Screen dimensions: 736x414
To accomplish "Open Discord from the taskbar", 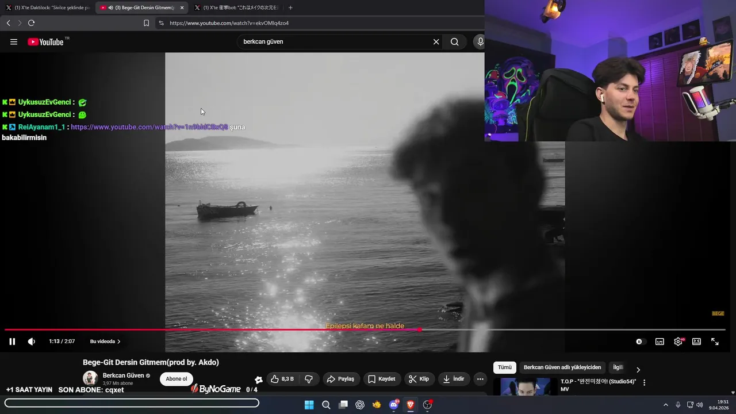I will pyautogui.click(x=394, y=405).
